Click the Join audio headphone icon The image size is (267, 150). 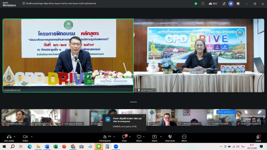pyautogui.click(x=9, y=137)
